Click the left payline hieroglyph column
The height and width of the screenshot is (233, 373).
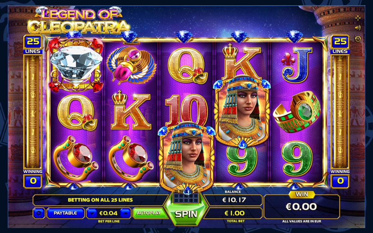(33, 112)
